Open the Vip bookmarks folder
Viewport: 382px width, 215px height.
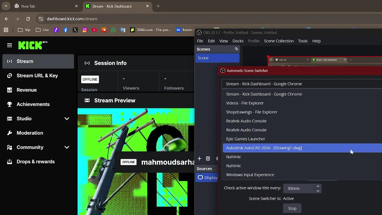[24, 30]
